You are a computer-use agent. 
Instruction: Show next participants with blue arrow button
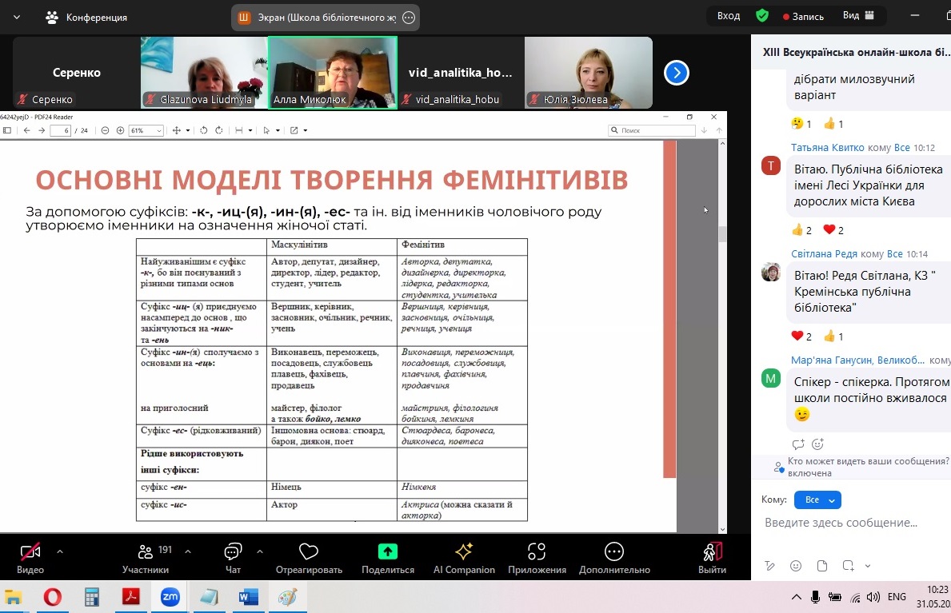[677, 74]
